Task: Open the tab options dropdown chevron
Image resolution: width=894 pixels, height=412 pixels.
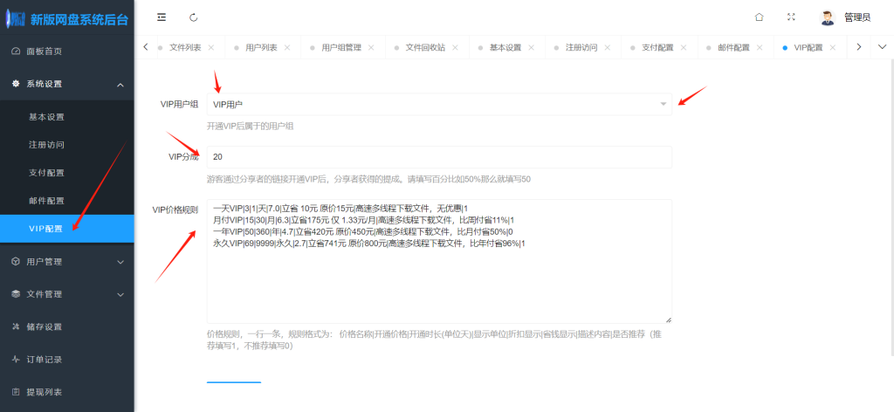Action: point(882,47)
